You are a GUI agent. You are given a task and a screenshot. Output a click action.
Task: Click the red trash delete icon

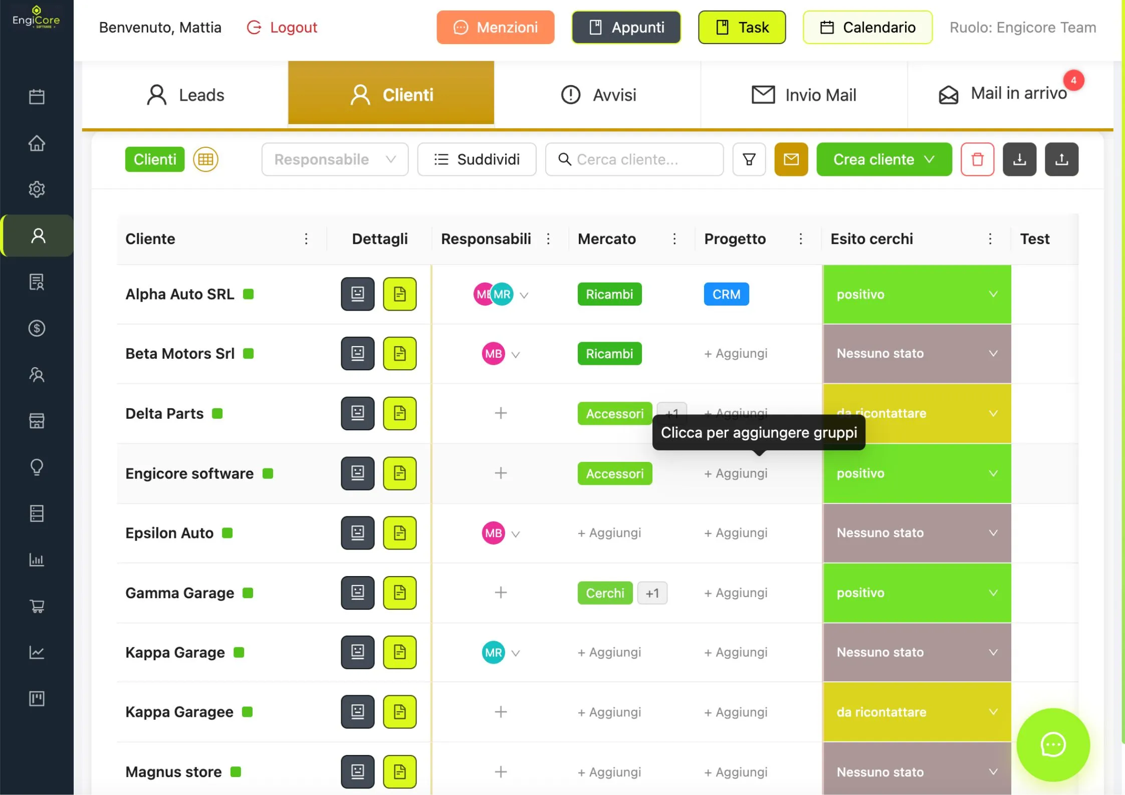click(977, 159)
